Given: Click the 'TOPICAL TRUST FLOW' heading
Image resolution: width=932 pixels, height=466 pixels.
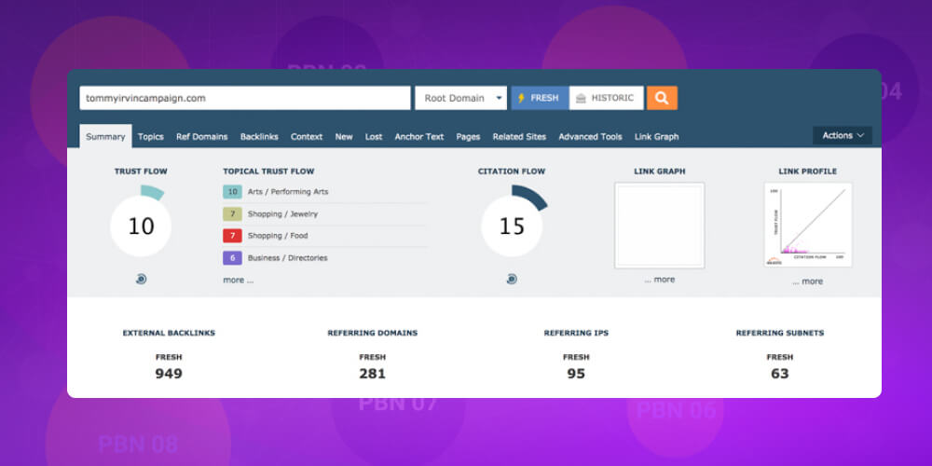Looking at the screenshot, I should pos(268,171).
